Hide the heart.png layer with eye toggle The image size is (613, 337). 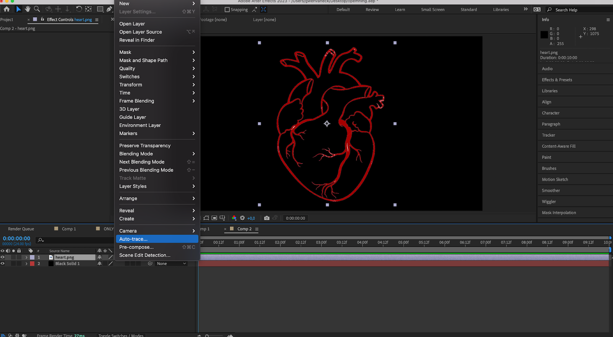(x=3, y=257)
